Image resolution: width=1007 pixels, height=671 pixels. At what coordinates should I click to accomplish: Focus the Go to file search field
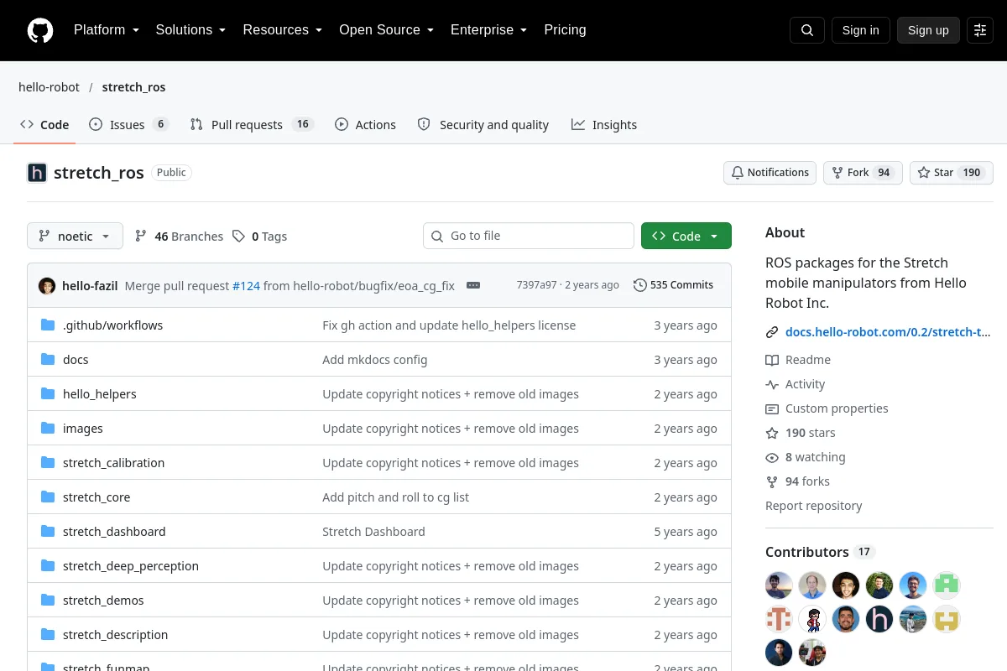(529, 236)
